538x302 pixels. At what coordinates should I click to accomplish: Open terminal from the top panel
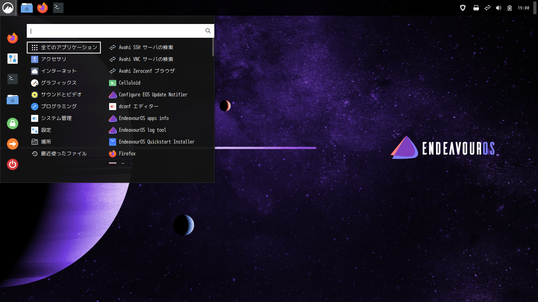58,7
